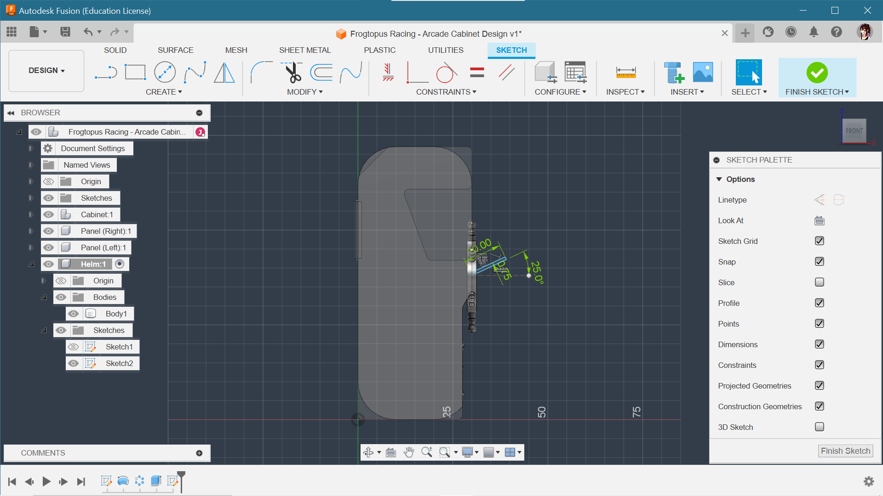Expand the Cabinet:1 component node
883x496 pixels.
point(31,214)
